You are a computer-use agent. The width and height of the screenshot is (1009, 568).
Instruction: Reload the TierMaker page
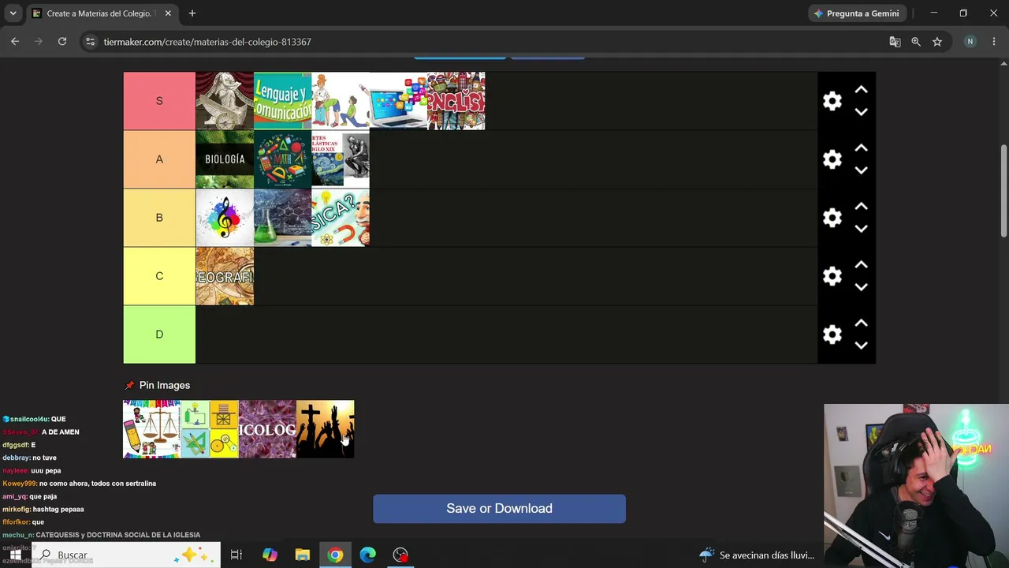click(62, 42)
